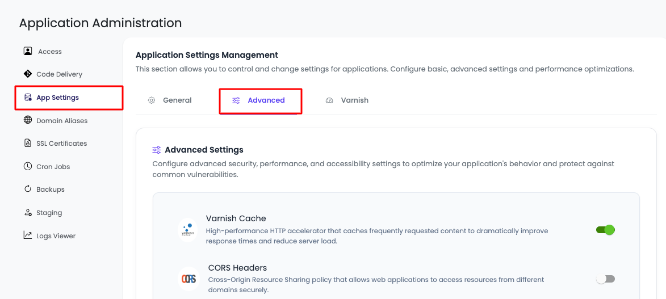Click the Domain Aliases globe icon
The image size is (666, 299).
click(x=28, y=120)
